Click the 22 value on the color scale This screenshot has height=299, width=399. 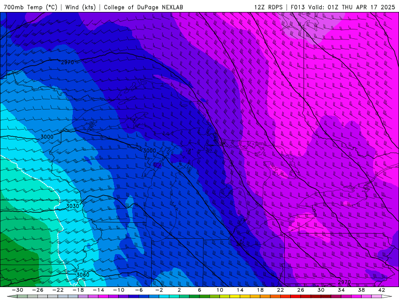280,290
